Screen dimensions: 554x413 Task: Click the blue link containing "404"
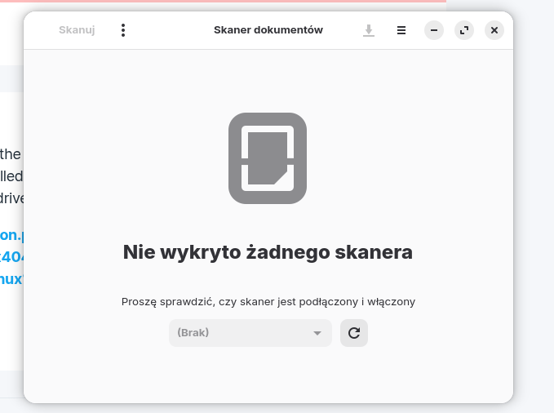pos(11,256)
